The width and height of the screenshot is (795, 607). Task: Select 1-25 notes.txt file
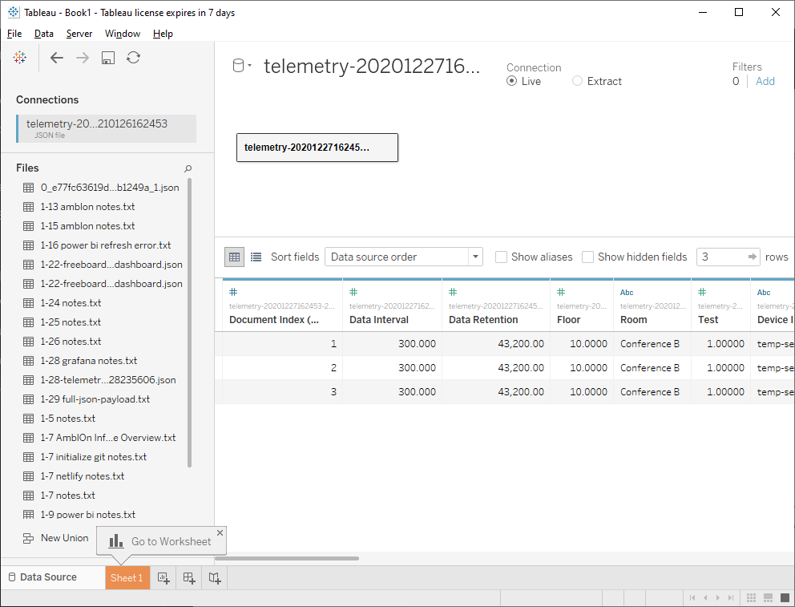(x=63, y=322)
